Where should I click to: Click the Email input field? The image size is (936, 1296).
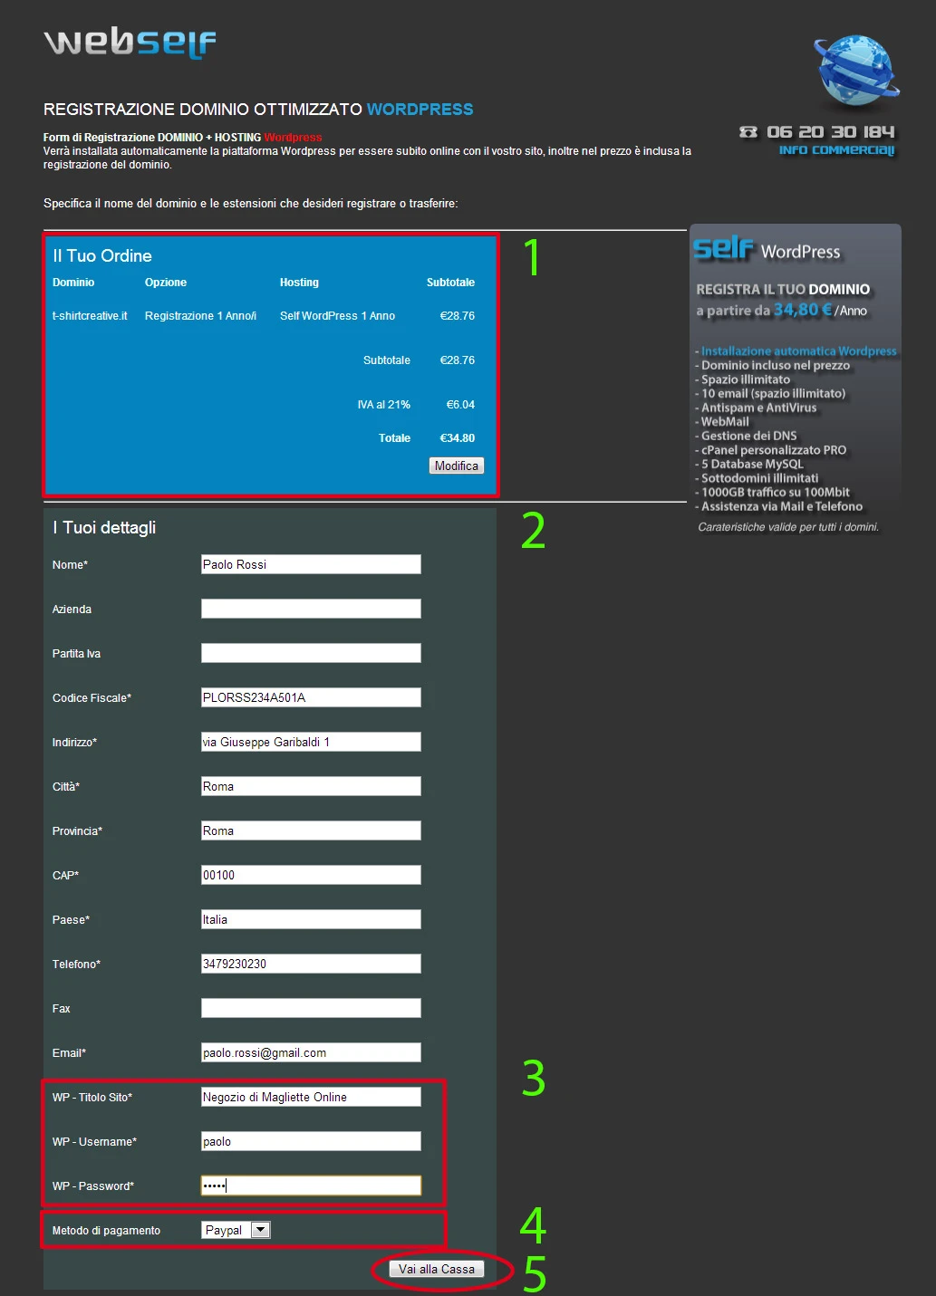[311, 1052]
